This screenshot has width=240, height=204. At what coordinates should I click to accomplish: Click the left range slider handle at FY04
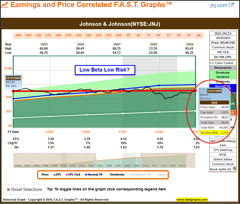[95, 160]
